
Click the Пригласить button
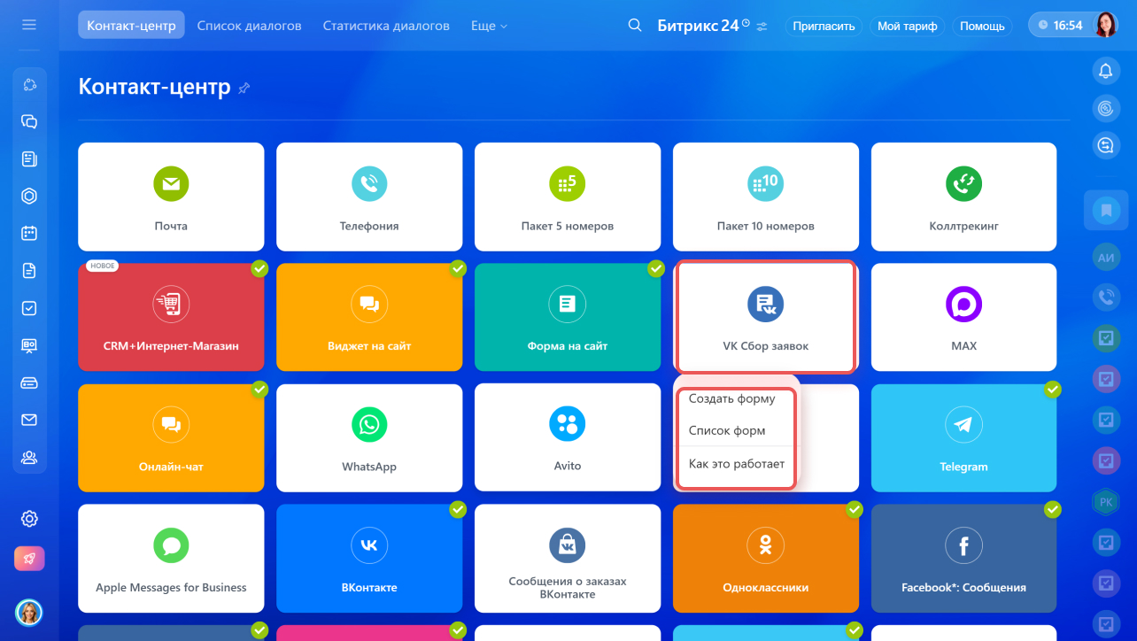[824, 26]
